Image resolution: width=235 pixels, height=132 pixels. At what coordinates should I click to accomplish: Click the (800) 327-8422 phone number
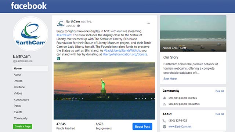(x=178, y=121)
